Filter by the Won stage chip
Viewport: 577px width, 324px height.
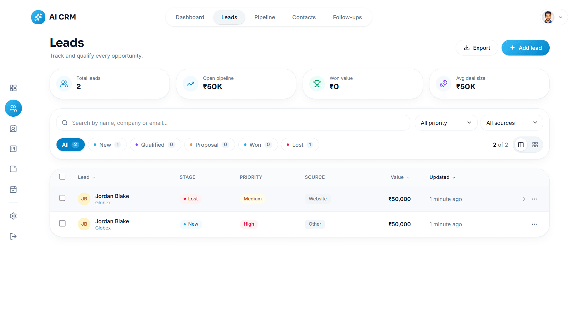pos(258,145)
